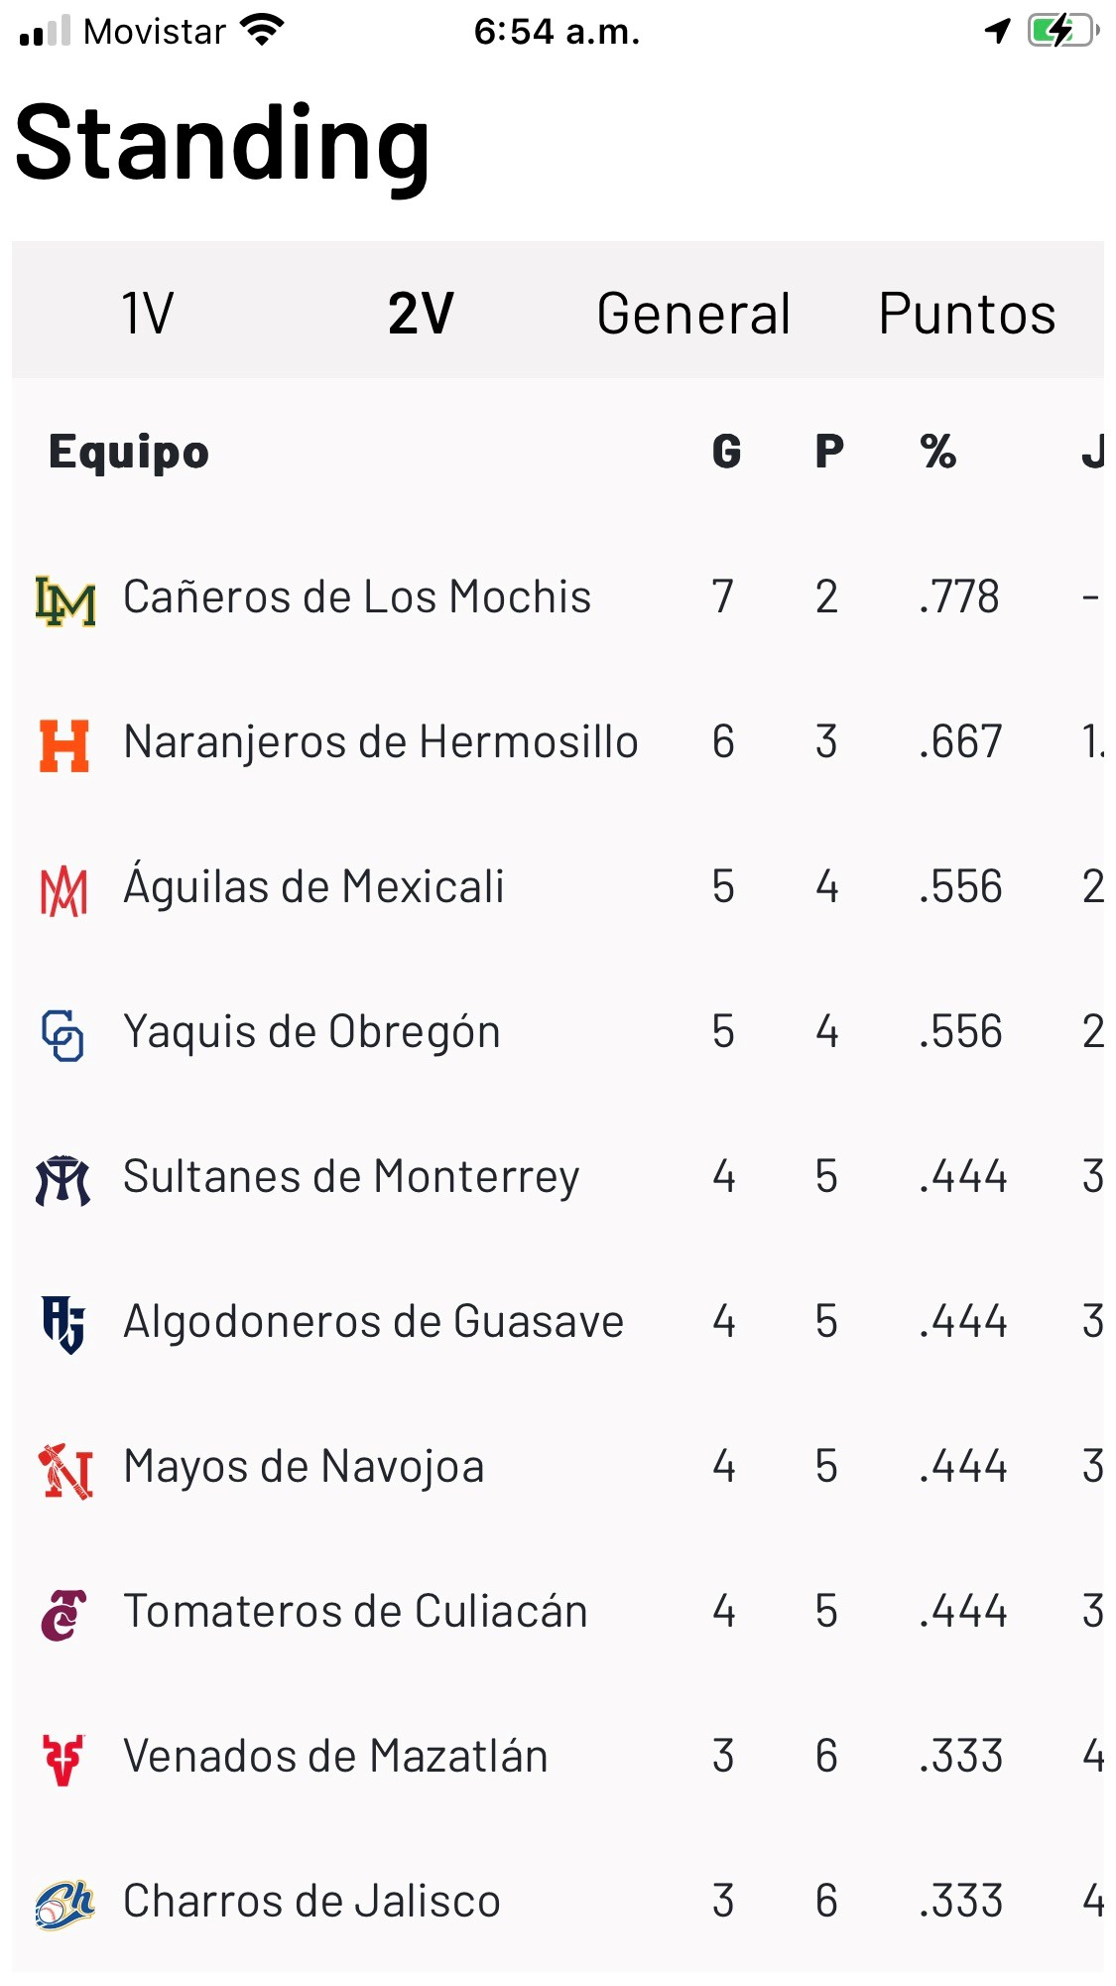This screenshot has width=1116, height=1986.
Task: Select Venados de Mazatlán team name
Action: click(335, 1757)
